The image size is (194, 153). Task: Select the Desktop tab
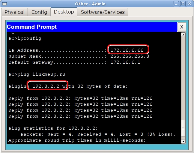tap(64, 12)
